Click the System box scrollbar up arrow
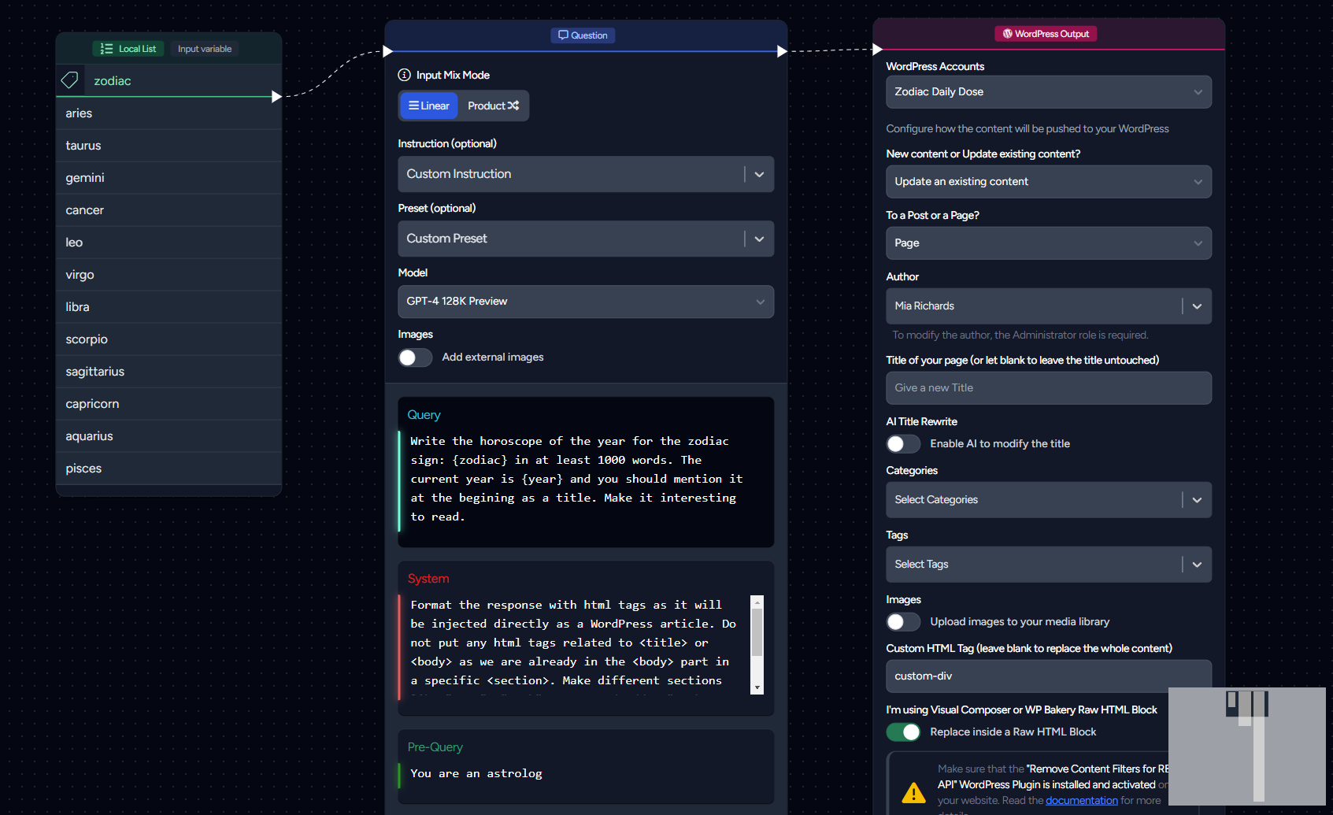1333x815 pixels. 757,602
